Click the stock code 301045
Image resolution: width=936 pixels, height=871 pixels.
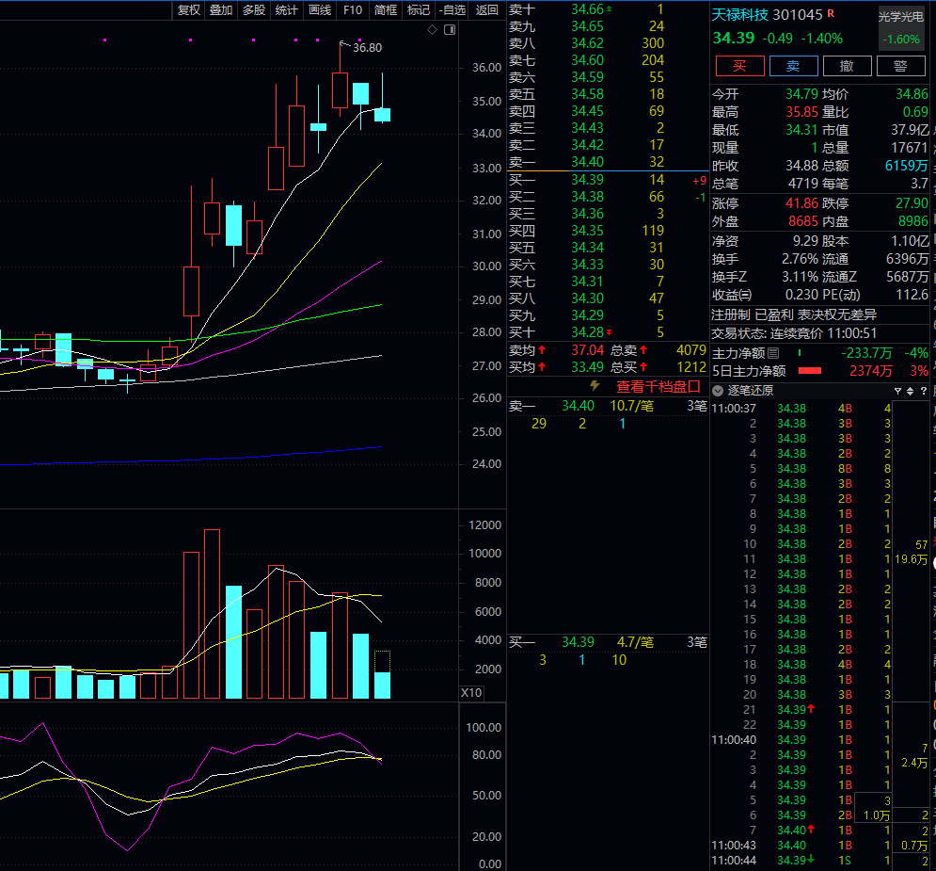798,14
